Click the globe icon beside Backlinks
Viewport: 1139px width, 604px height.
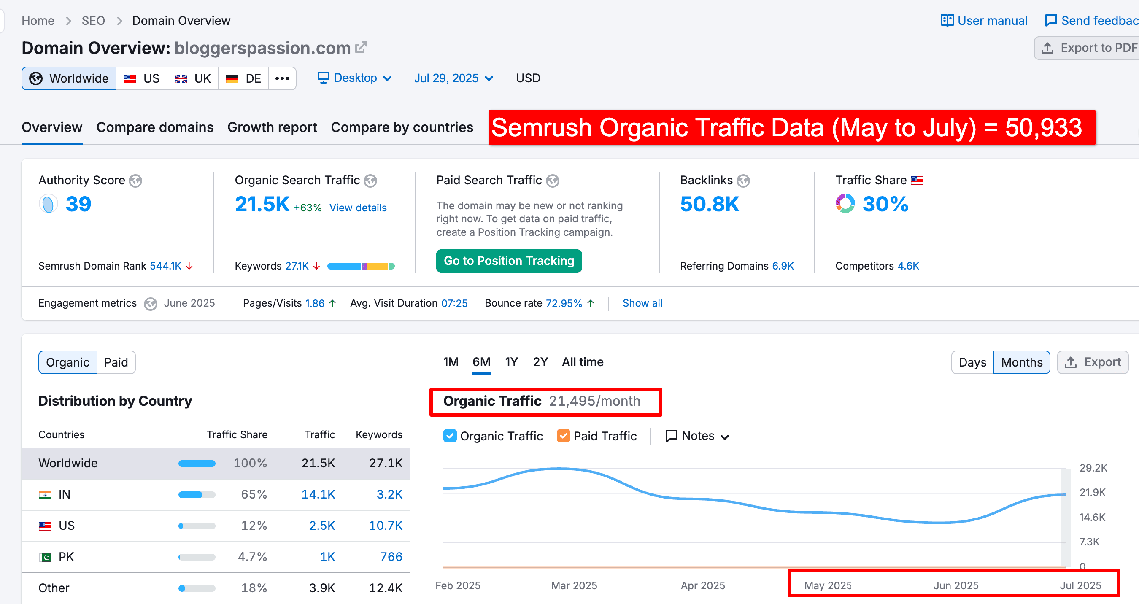[743, 181]
